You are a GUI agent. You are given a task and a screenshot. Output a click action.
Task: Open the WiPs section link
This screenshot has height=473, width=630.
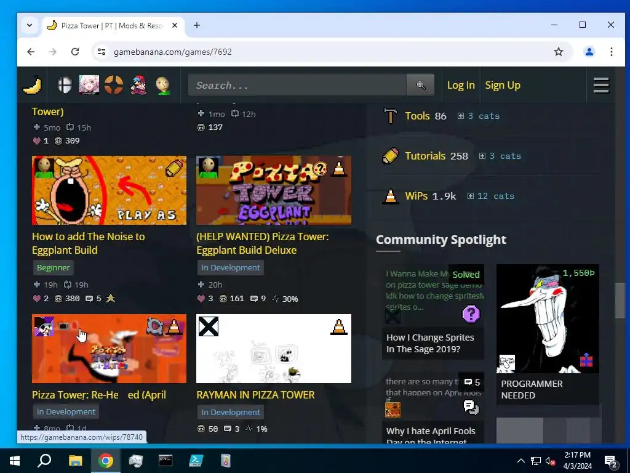pyautogui.click(x=417, y=196)
